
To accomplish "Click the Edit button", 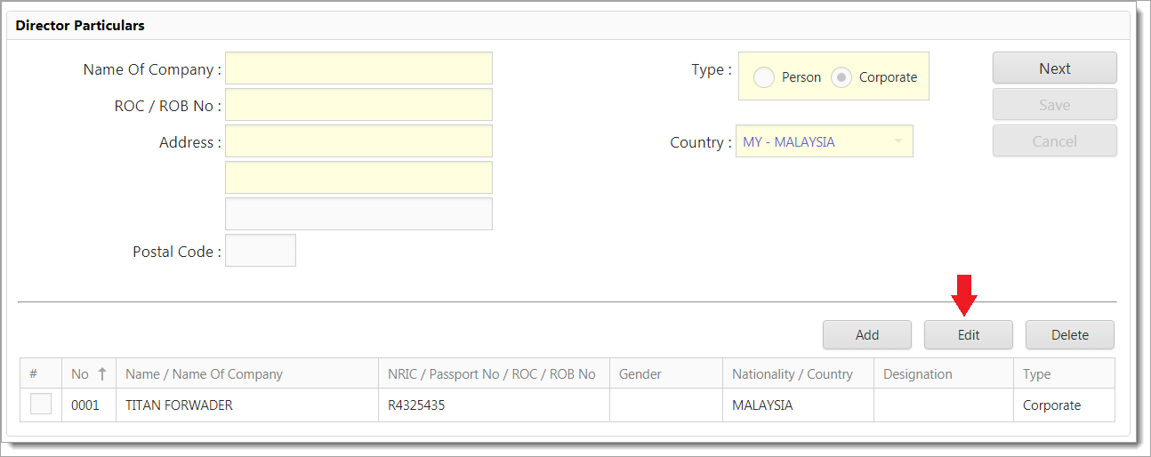I will pos(968,335).
